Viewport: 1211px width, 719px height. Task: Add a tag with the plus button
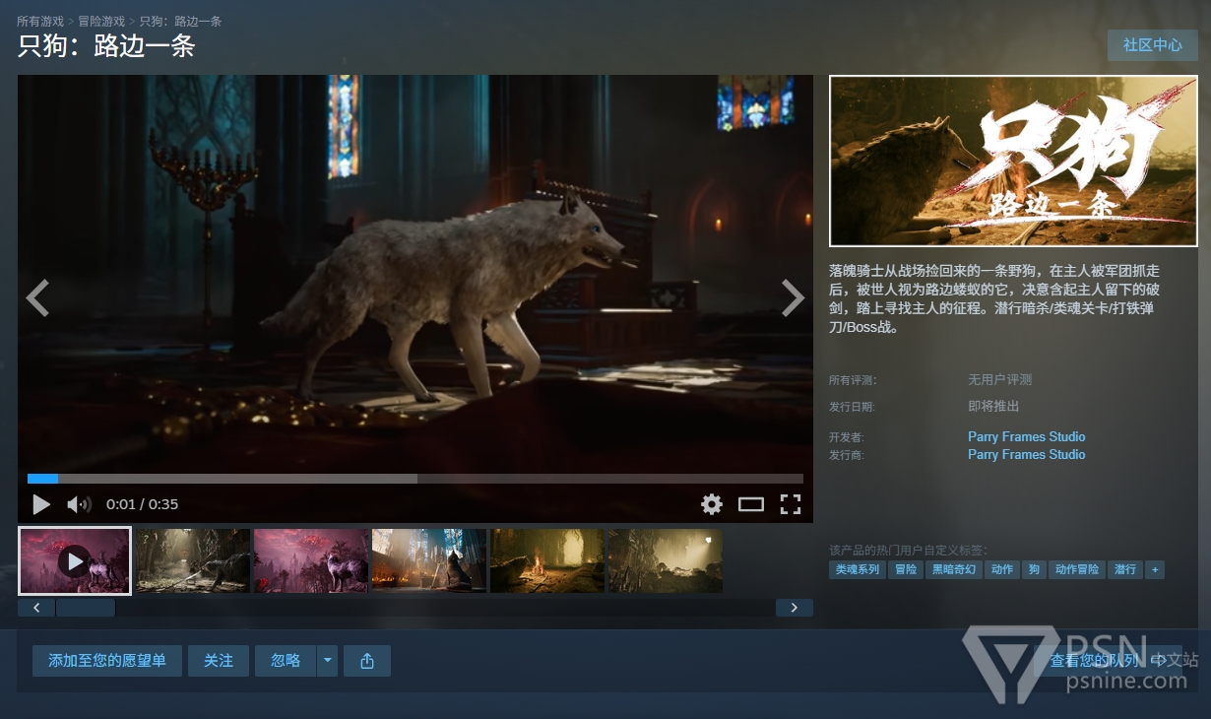tap(1155, 569)
